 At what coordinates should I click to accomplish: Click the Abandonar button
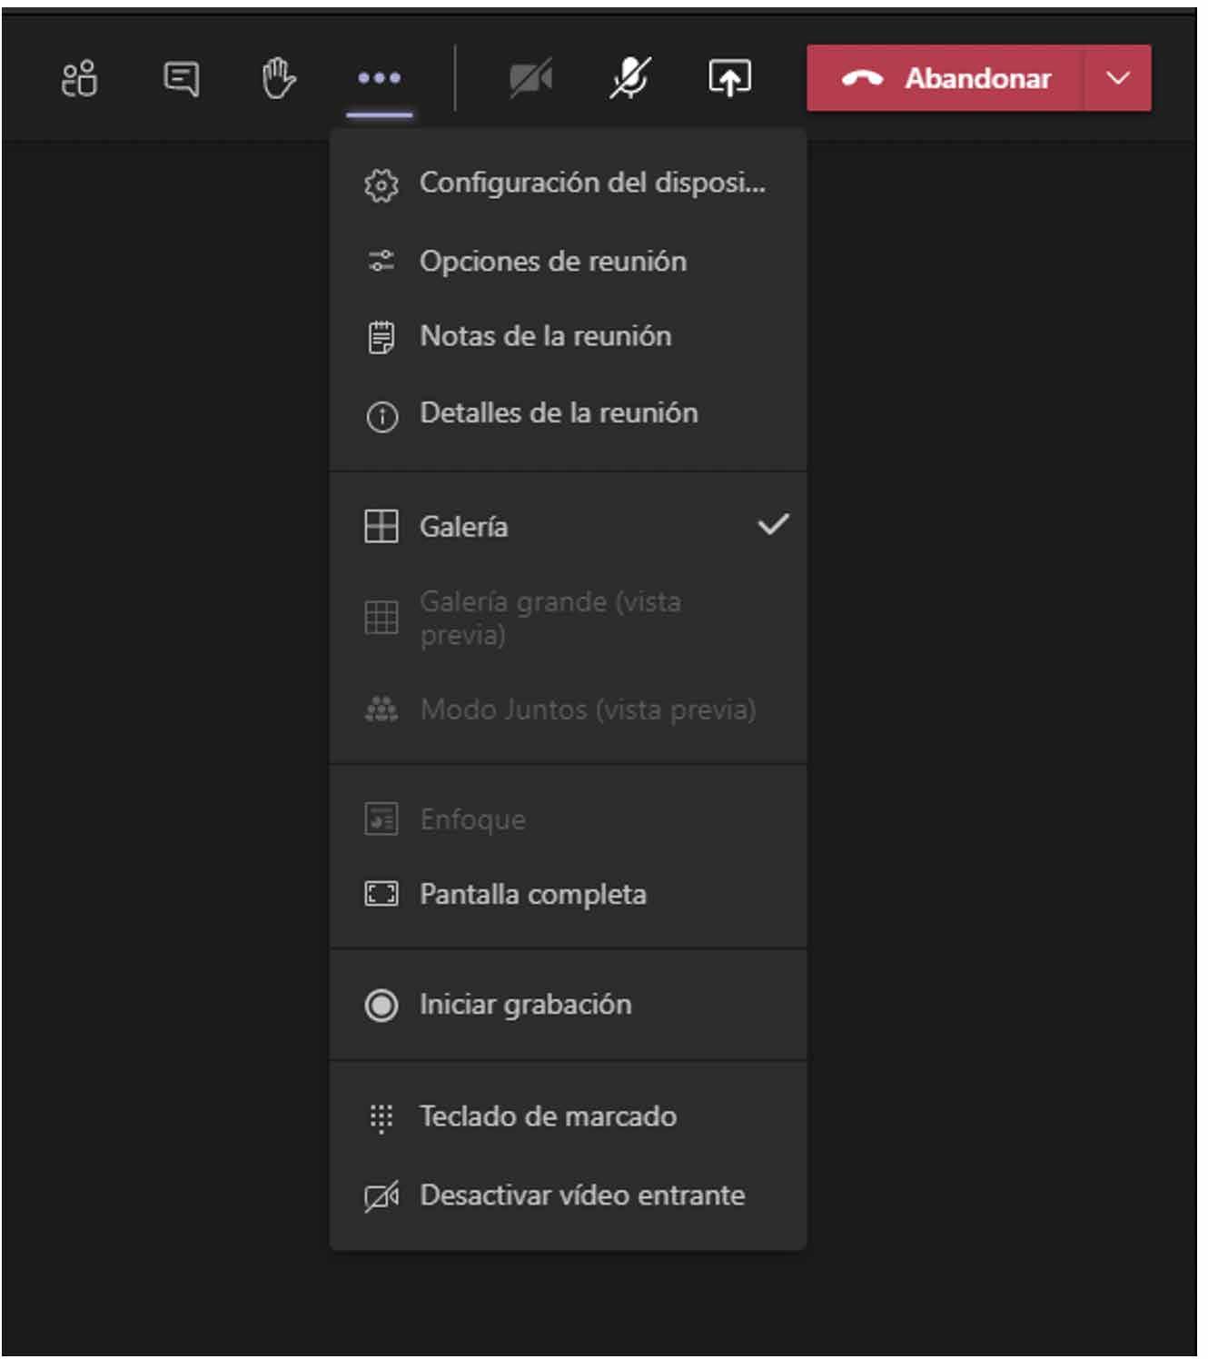[946, 78]
